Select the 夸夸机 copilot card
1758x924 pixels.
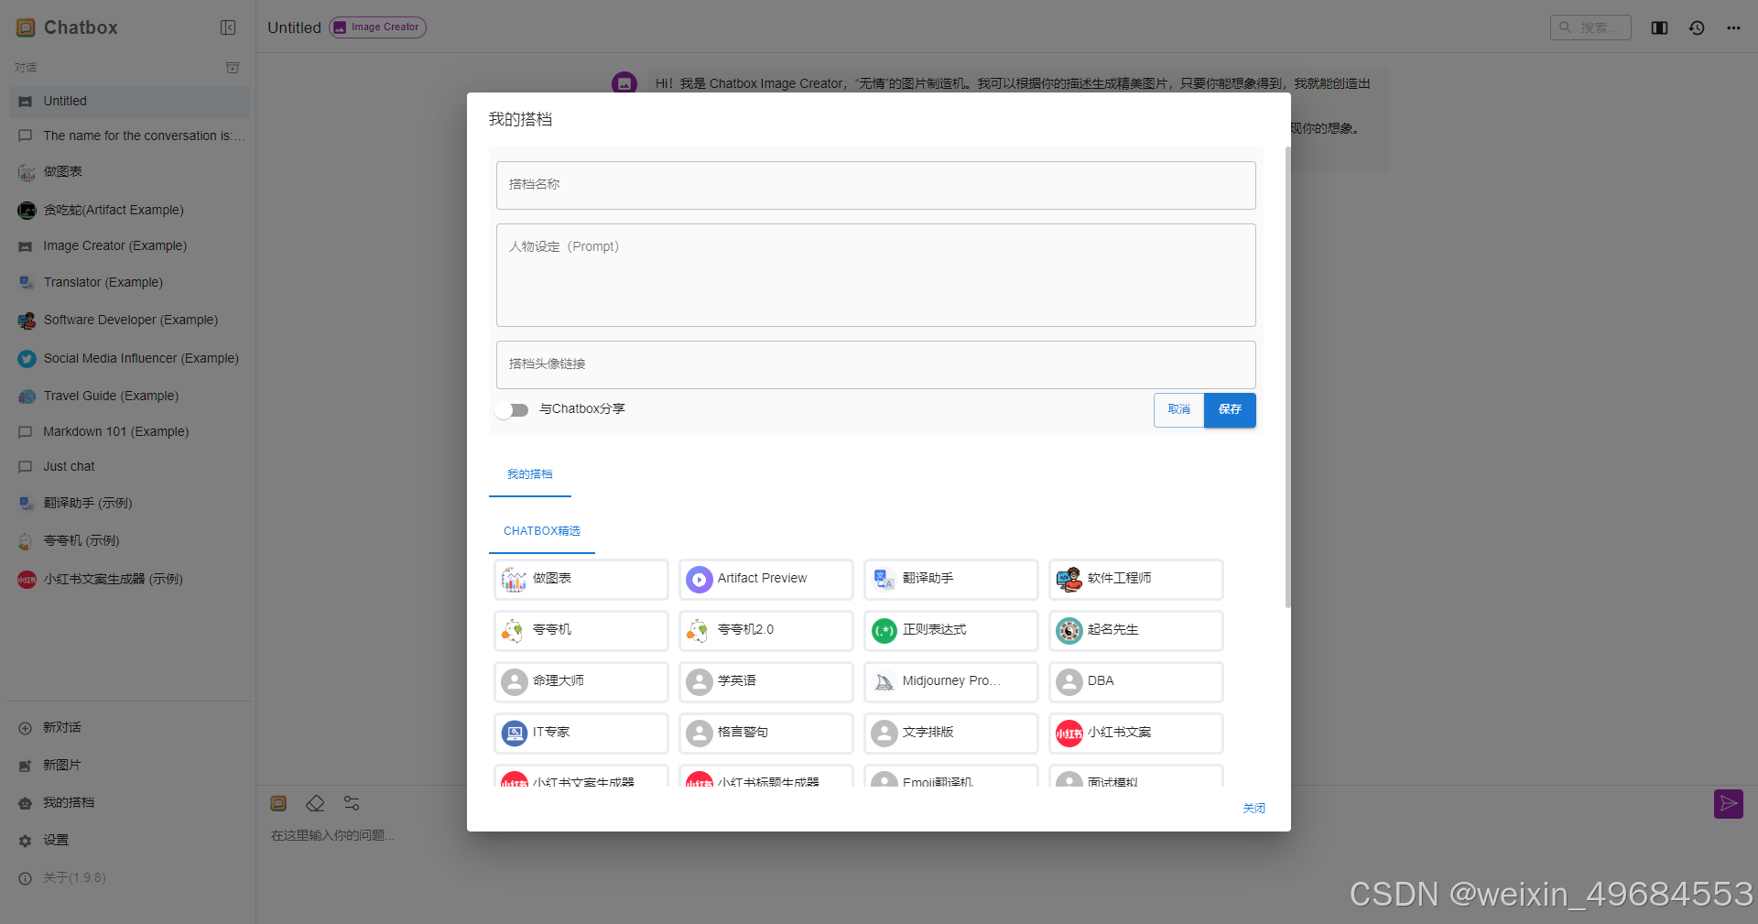tap(581, 630)
